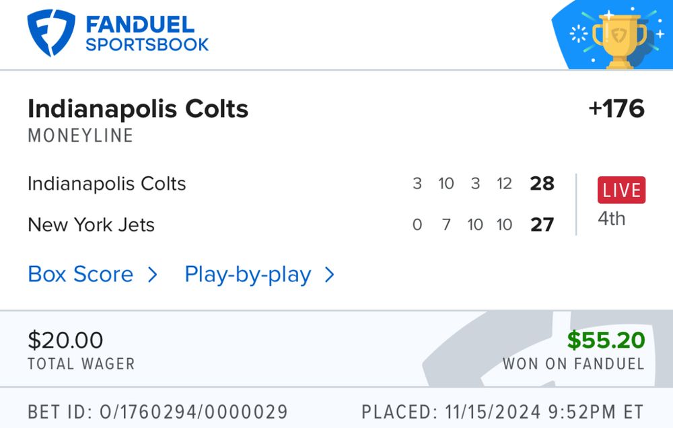Select the Indianapolis Colts bet title
673x428 pixels.
(x=138, y=108)
